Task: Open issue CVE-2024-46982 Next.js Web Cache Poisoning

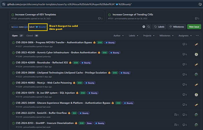Action: click(x=44, y=83)
